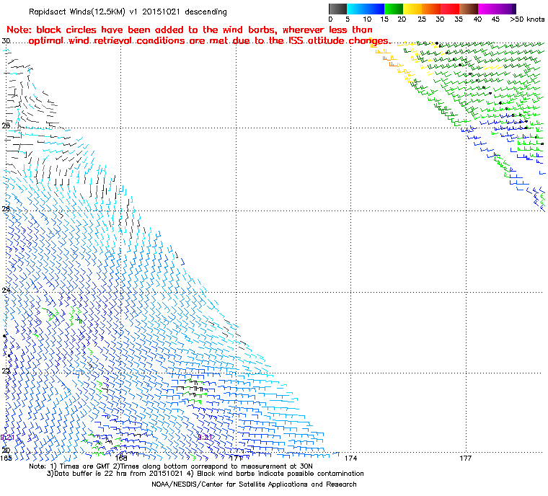Image resolution: width=548 pixels, height=496 pixels.
Task: Click the longitude label '165'
Action: (6, 458)
